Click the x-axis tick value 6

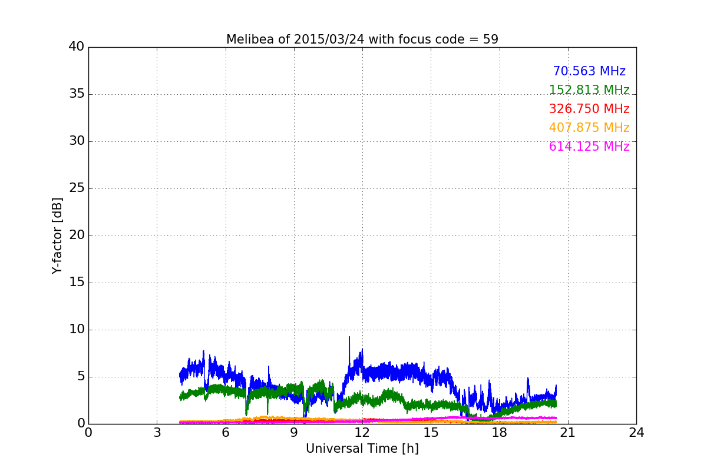[x=225, y=433]
